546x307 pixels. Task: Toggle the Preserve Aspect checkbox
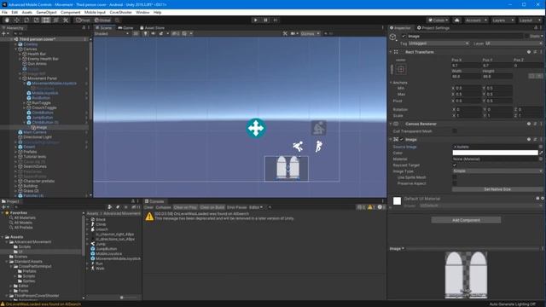(x=455, y=183)
